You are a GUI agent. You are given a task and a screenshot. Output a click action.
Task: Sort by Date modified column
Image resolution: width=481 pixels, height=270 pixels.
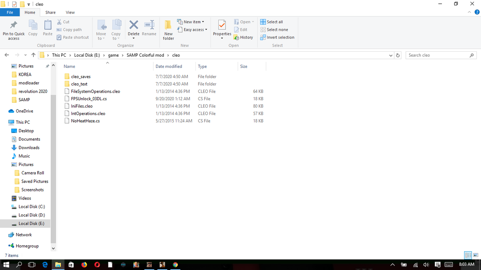[x=175, y=66]
